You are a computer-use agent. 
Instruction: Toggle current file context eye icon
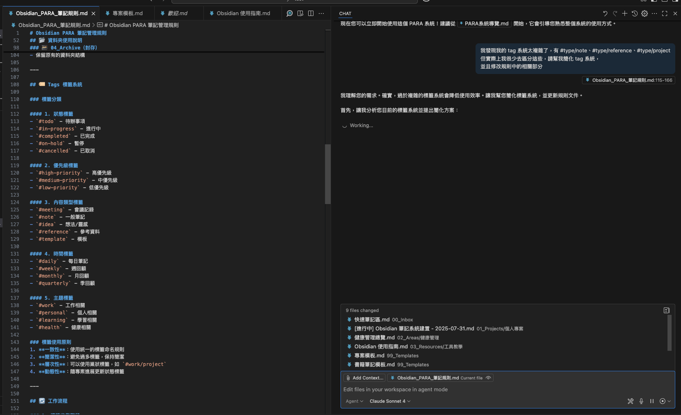[x=488, y=378]
